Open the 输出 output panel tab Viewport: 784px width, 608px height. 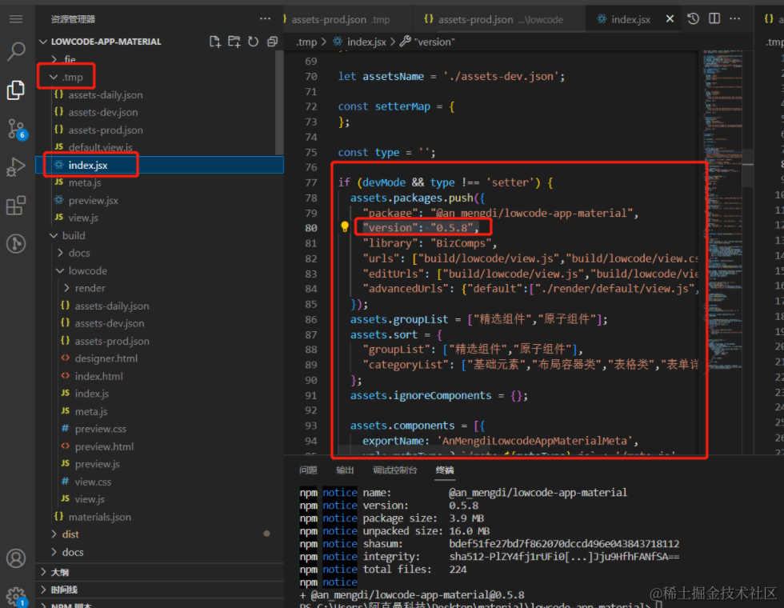[x=345, y=470]
